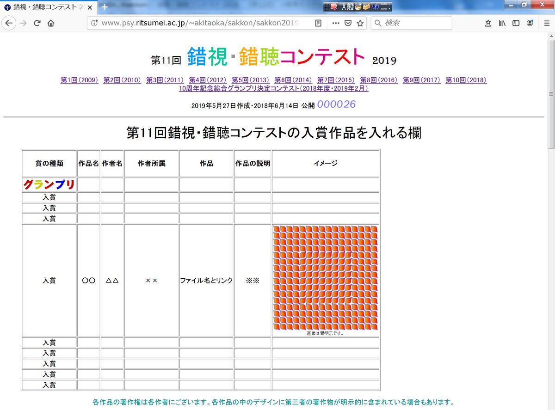Click the 各作品の著作権 copyright notice text
This screenshot has width=555, height=410.
(x=274, y=401)
